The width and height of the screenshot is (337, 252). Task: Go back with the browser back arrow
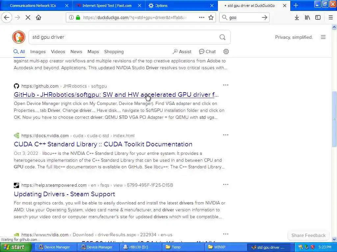[7, 18]
